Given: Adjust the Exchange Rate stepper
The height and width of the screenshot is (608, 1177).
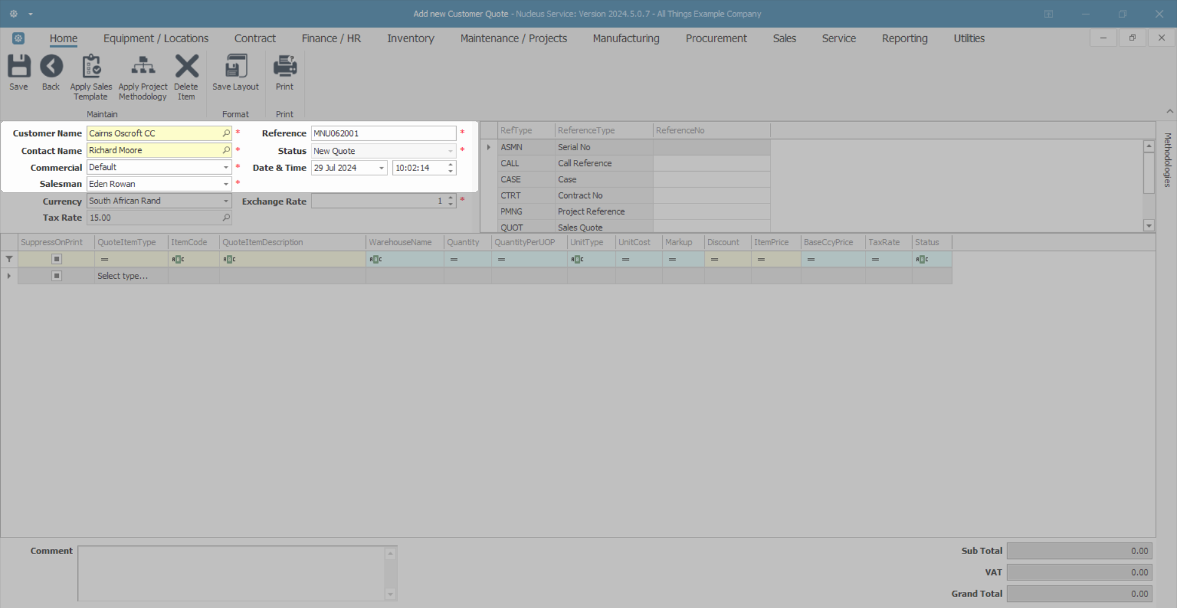Looking at the screenshot, I should pos(451,201).
